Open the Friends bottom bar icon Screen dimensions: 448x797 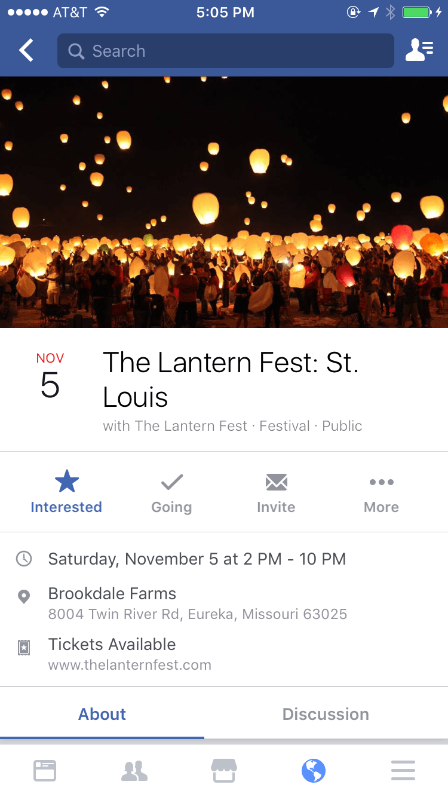coord(134,770)
